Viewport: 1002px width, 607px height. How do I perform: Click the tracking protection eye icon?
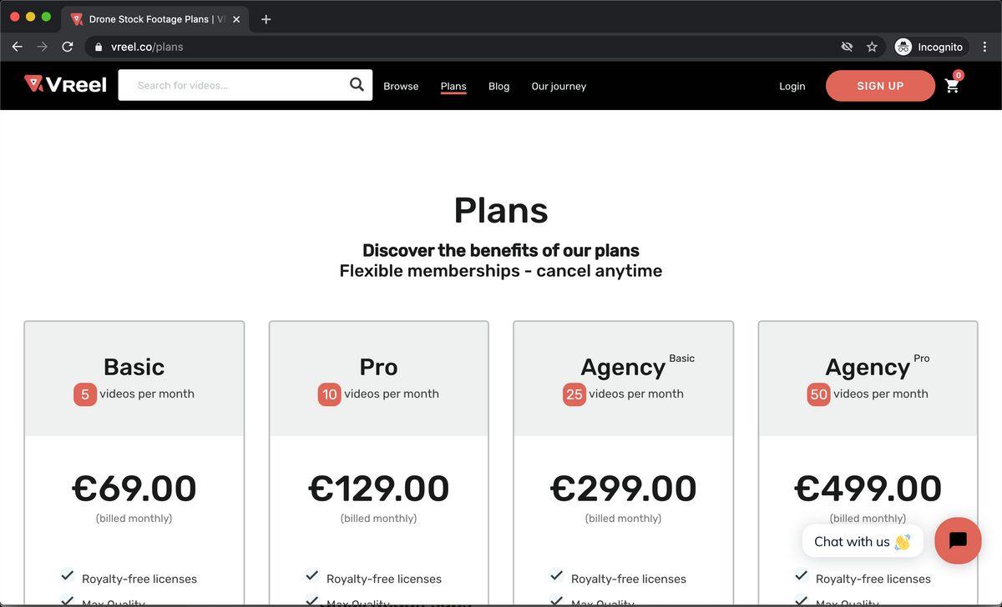click(x=847, y=47)
